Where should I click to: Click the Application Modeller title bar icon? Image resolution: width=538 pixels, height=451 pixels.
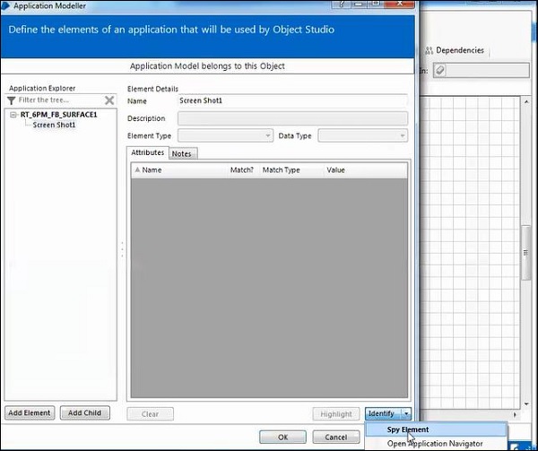point(6,5)
